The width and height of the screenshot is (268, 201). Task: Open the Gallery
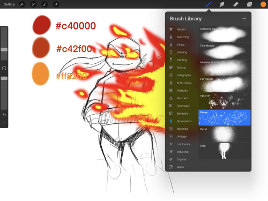point(9,4)
